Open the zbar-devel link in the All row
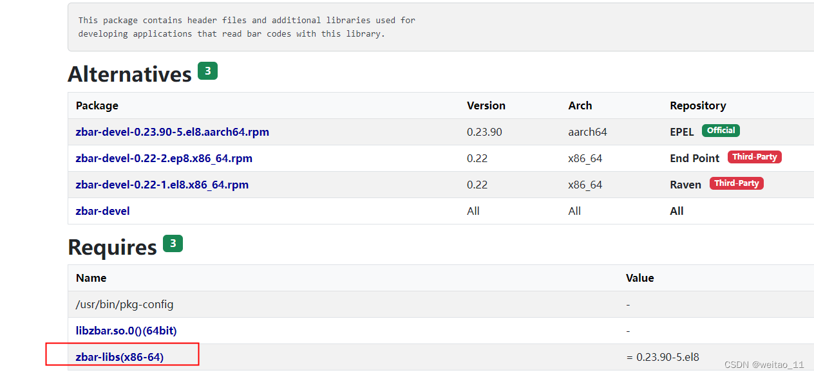Image resolution: width=814 pixels, height=375 pixels. (102, 211)
